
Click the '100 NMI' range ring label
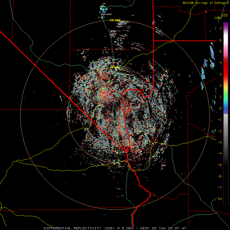point(115,20)
